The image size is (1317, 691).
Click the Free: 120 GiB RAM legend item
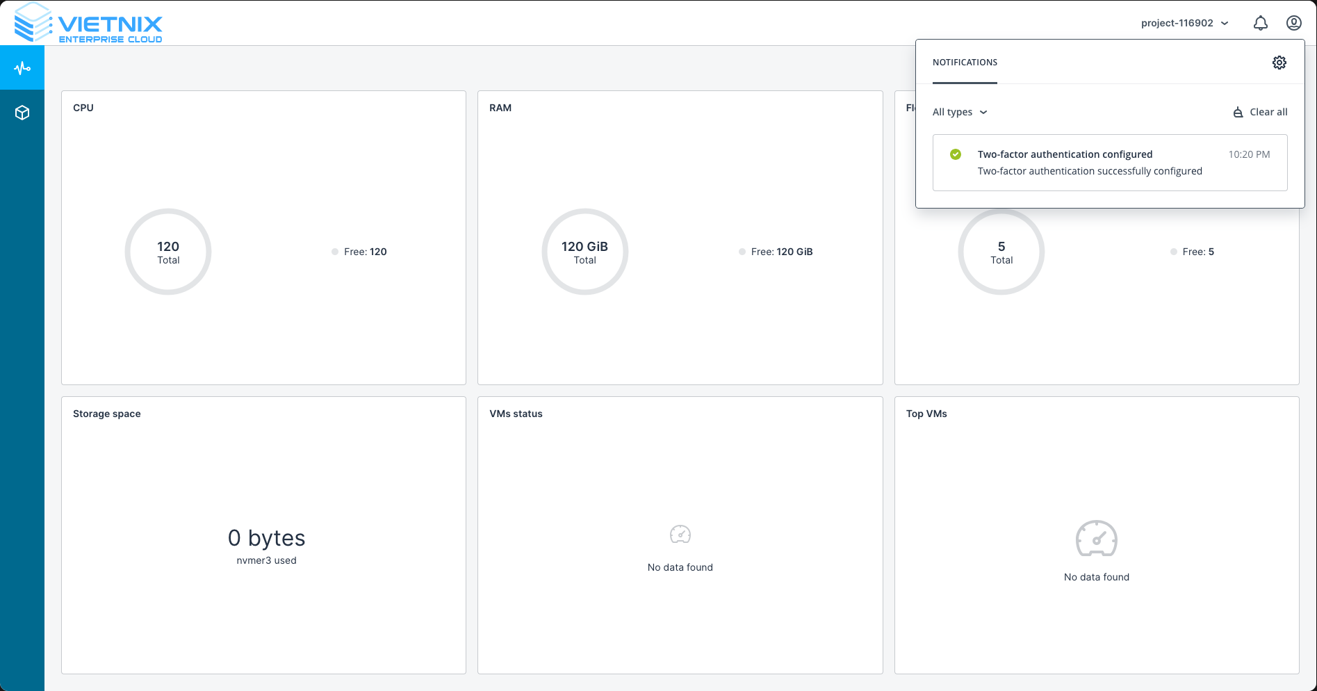(x=776, y=252)
